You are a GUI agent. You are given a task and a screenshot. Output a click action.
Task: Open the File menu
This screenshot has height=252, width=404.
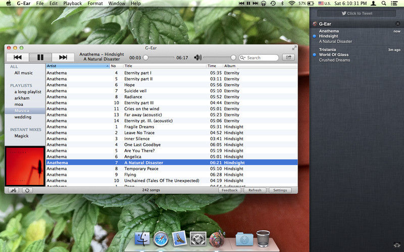(40, 4)
